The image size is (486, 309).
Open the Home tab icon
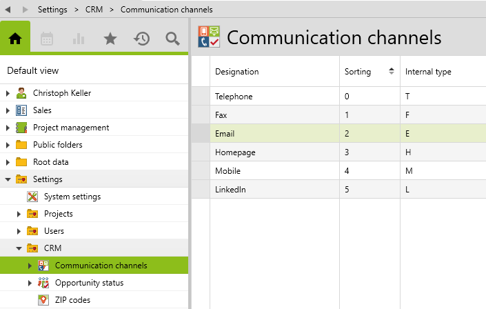tap(15, 39)
